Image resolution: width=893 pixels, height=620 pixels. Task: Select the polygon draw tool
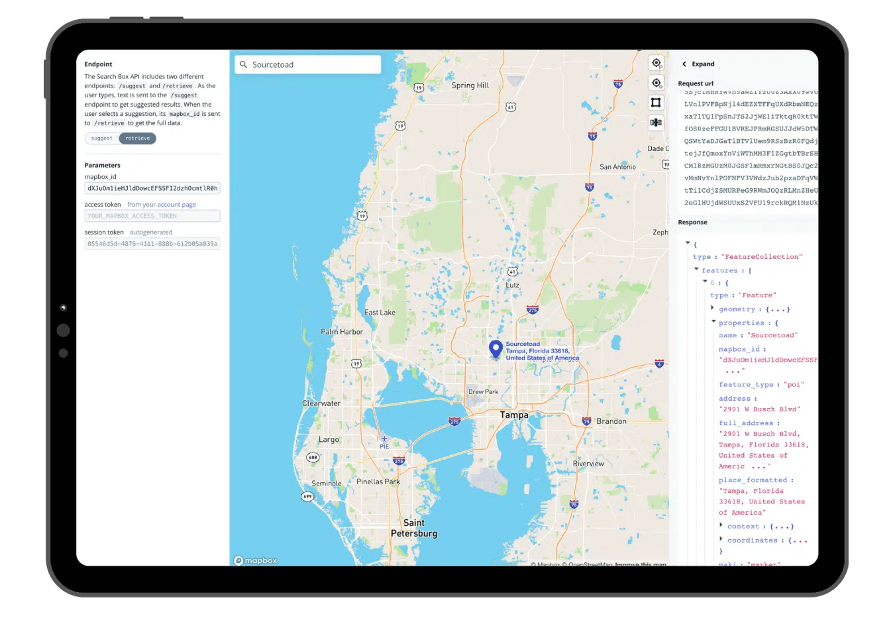coord(656,103)
